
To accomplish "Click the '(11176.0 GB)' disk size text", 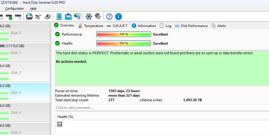I will 15,46.
